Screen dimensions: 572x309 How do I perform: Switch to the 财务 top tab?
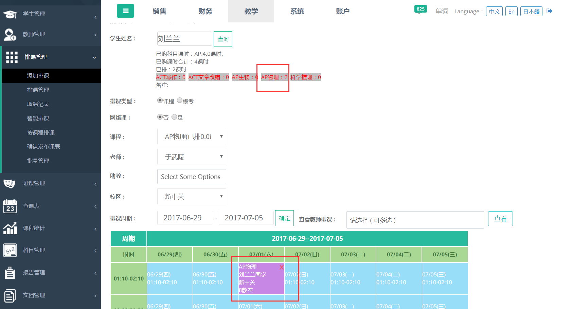(205, 11)
